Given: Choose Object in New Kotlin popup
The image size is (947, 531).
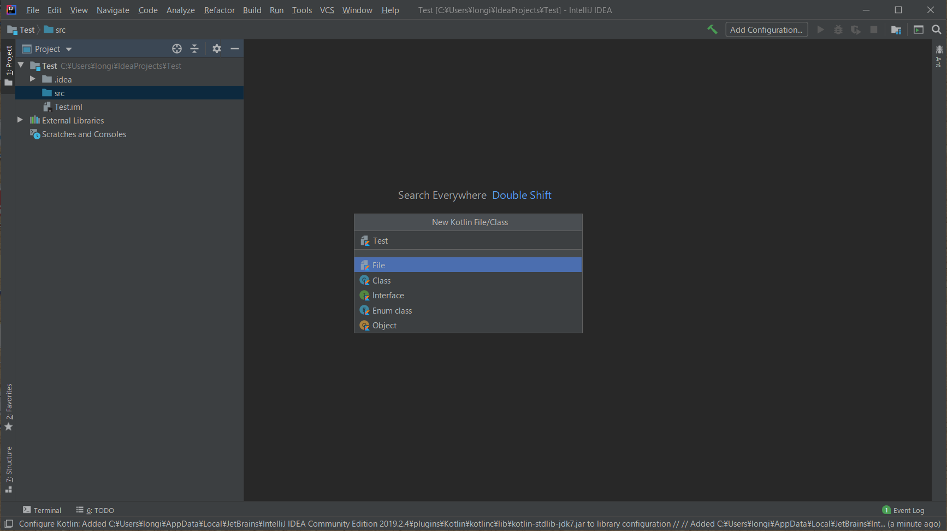Looking at the screenshot, I should coord(468,325).
